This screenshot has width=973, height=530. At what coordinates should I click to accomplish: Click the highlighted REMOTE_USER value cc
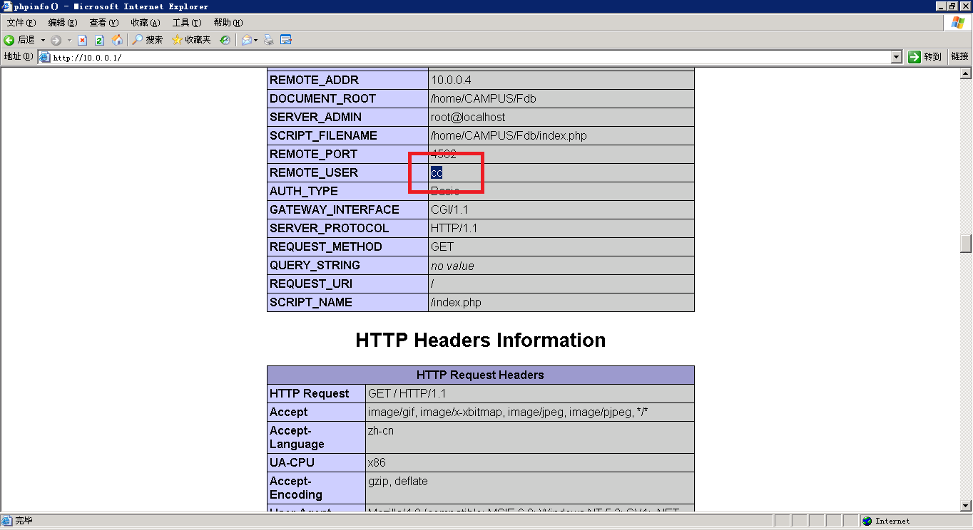(437, 172)
